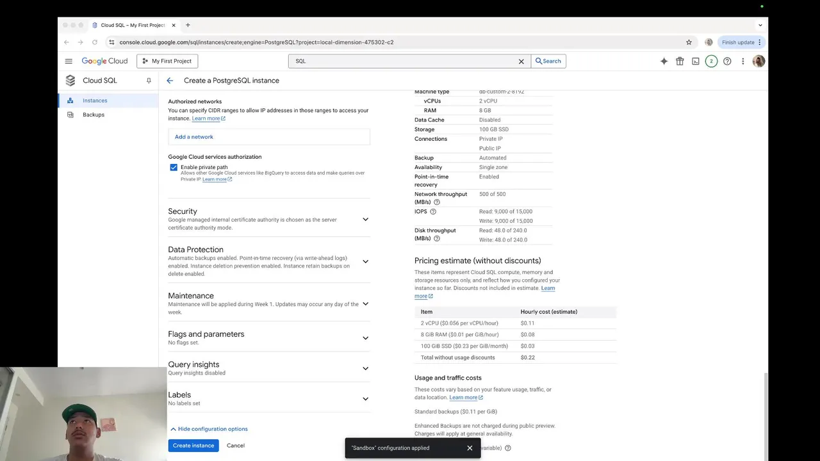820x461 pixels.
Task: Expand the Query insights section
Action: coord(366,368)
